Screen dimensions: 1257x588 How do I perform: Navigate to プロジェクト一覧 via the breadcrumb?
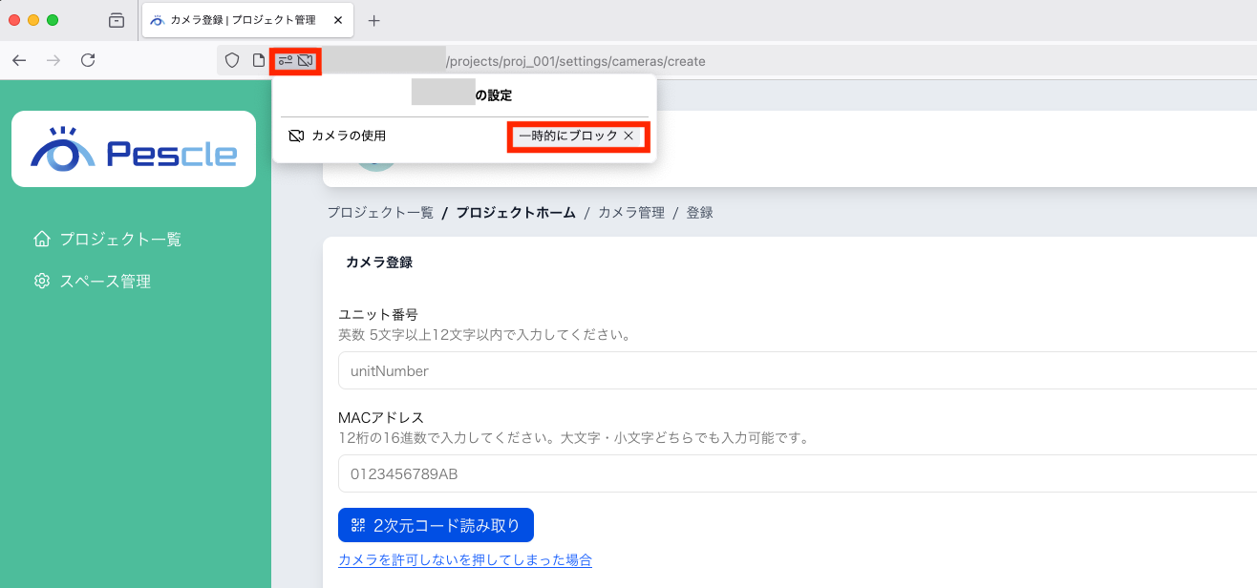380,212
